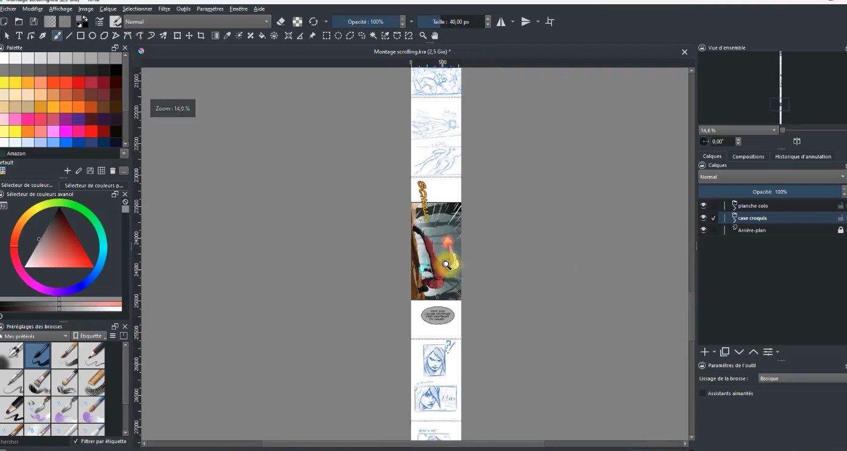Open the Lissage de la brosse dropdown
This screenshot has height=451, width=847.
(x=802, y=378)
